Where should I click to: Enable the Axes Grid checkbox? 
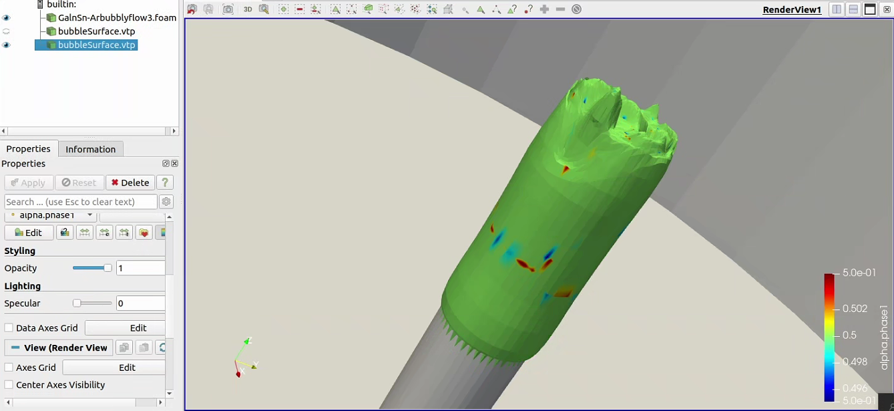point(9,368)
